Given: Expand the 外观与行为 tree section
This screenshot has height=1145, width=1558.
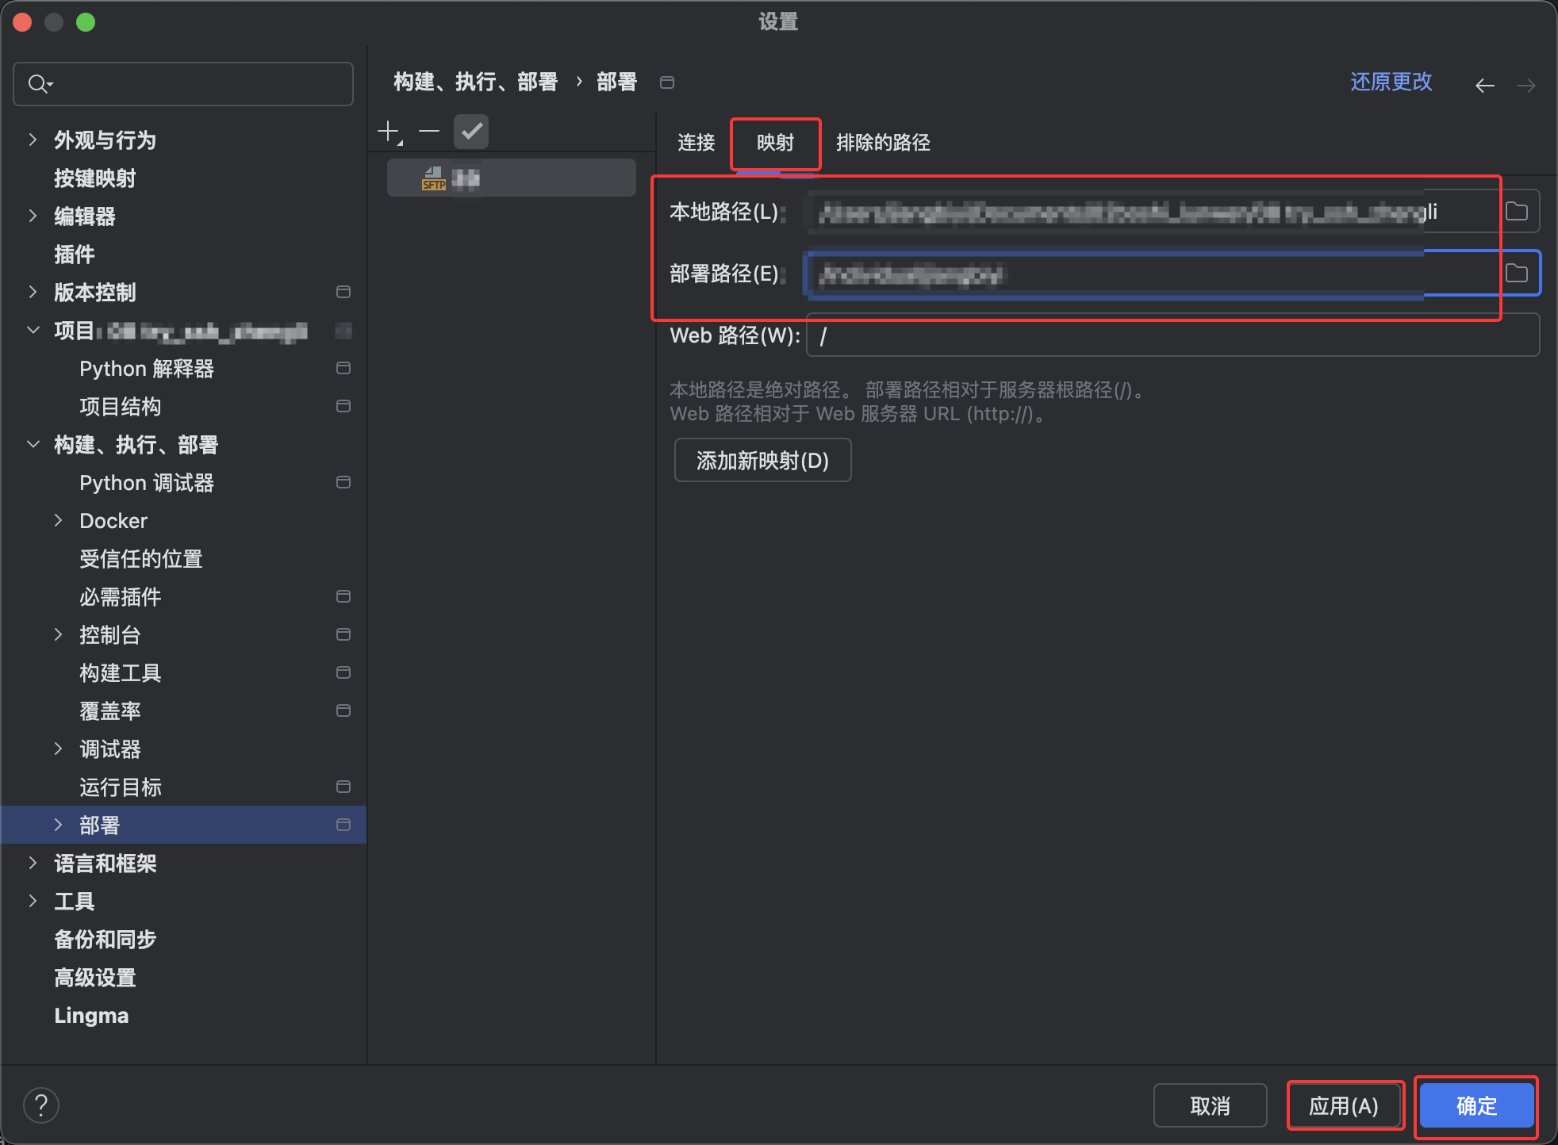Looking at the screenshot, I should 33,140.
